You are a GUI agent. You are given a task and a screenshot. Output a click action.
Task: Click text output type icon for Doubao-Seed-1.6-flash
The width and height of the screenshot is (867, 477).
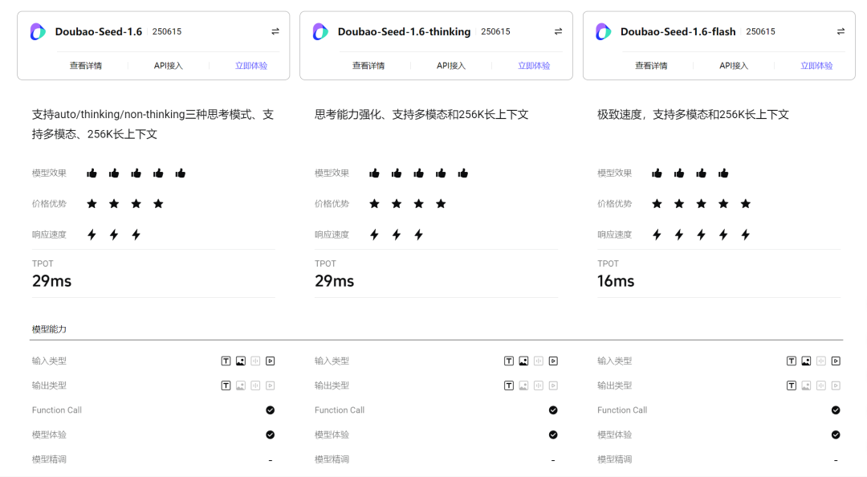pos(792,385)
